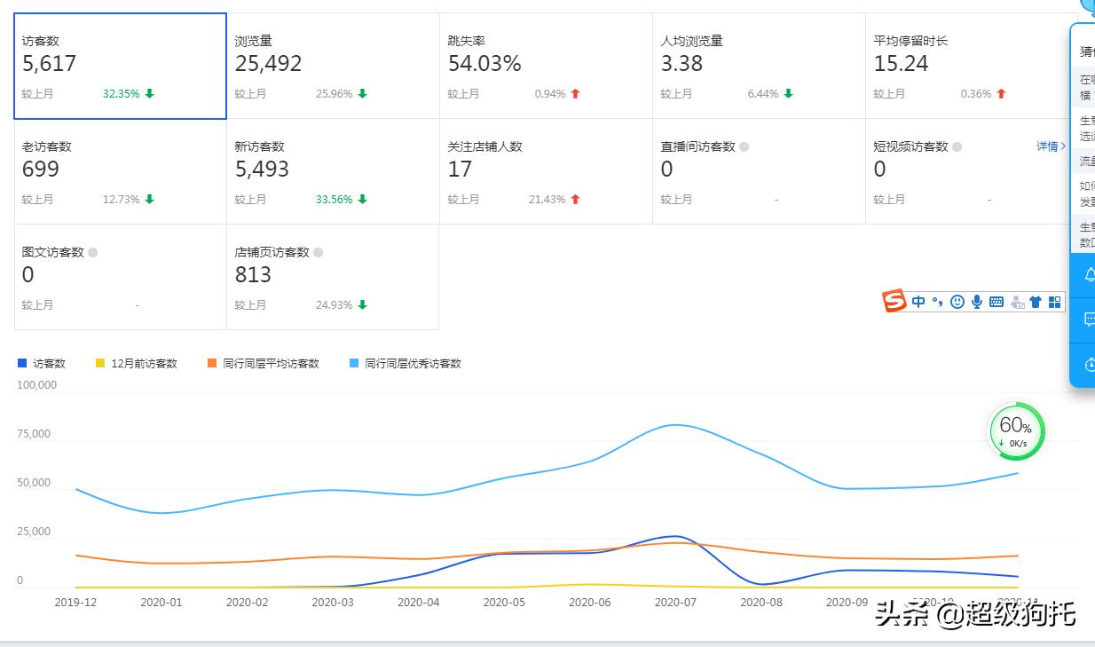Change input skin via the shirt icon
The height and width of the screenshot is (647, 1095).
coord(1035,302)
